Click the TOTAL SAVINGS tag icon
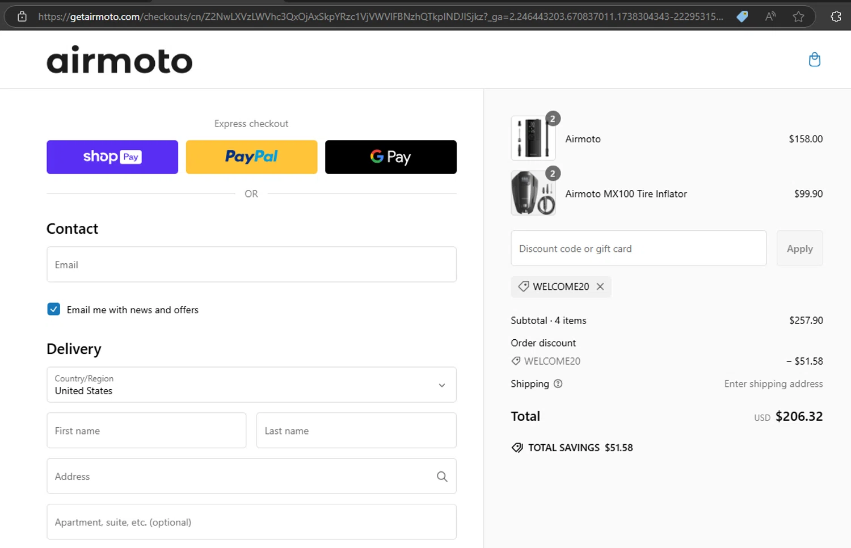The height and width of the screenshot is (548, 851). point(517,448)
